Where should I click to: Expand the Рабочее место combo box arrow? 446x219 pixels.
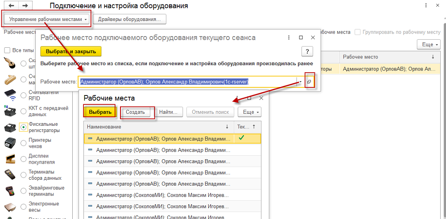click(301, 82)
